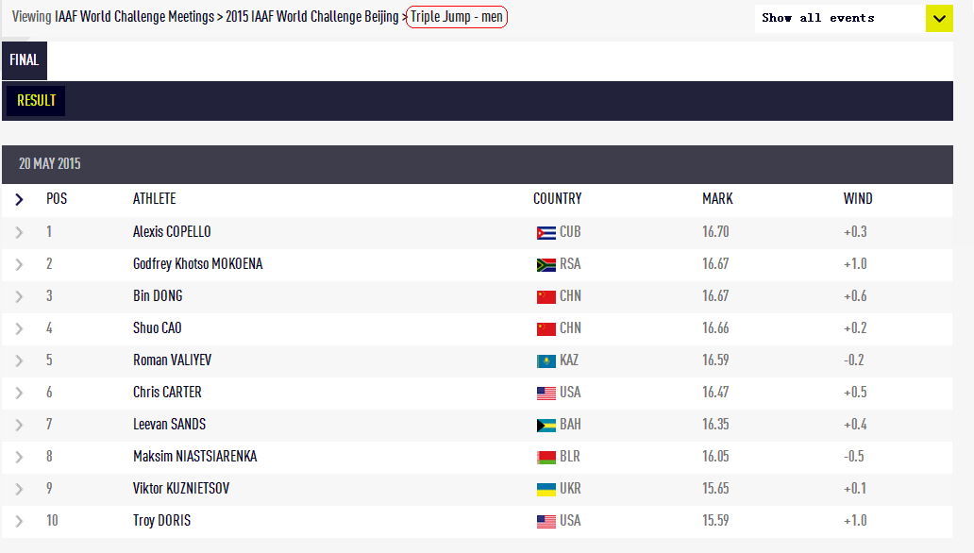The height and width of the screenshot is (553, 974).
Task: Click the Ukraine flag icon
Action: coord(546,490)
